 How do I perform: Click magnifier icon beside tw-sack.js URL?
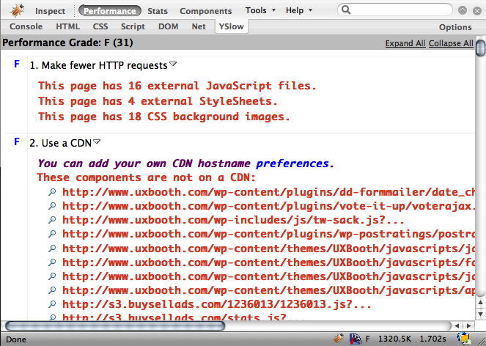tap(52, 220)
